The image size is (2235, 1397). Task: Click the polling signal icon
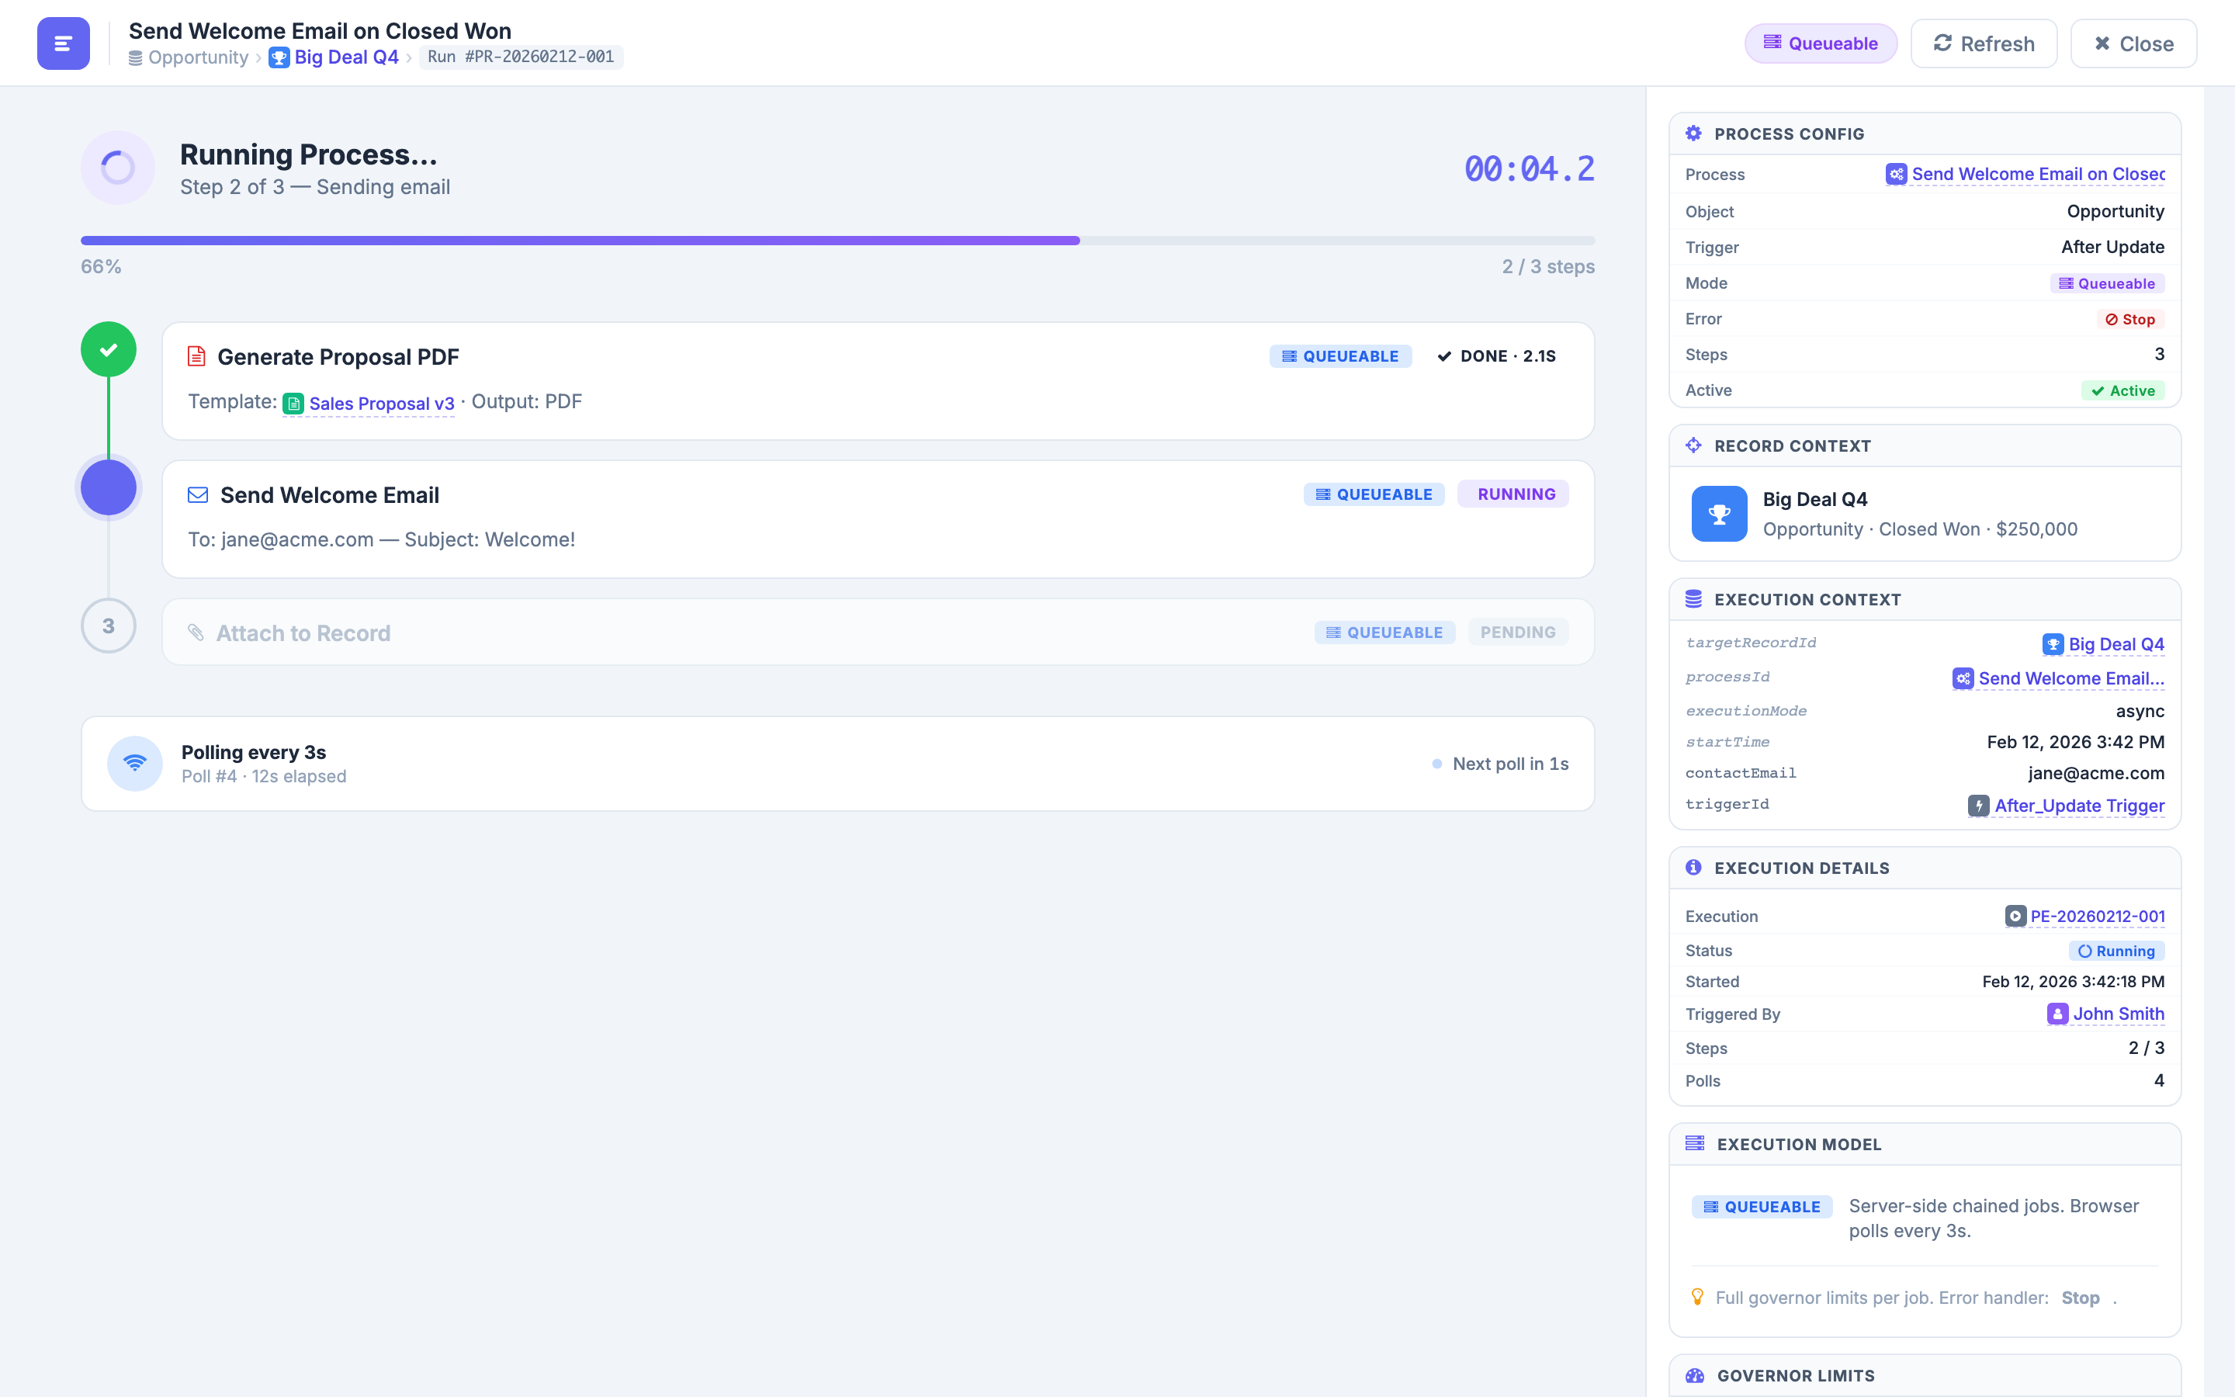tap(135, 763)
